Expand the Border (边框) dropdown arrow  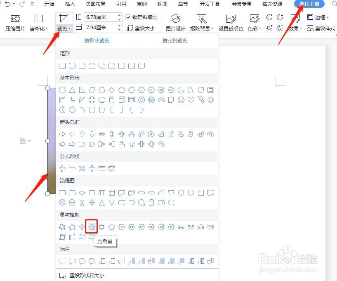click(328, 17)
